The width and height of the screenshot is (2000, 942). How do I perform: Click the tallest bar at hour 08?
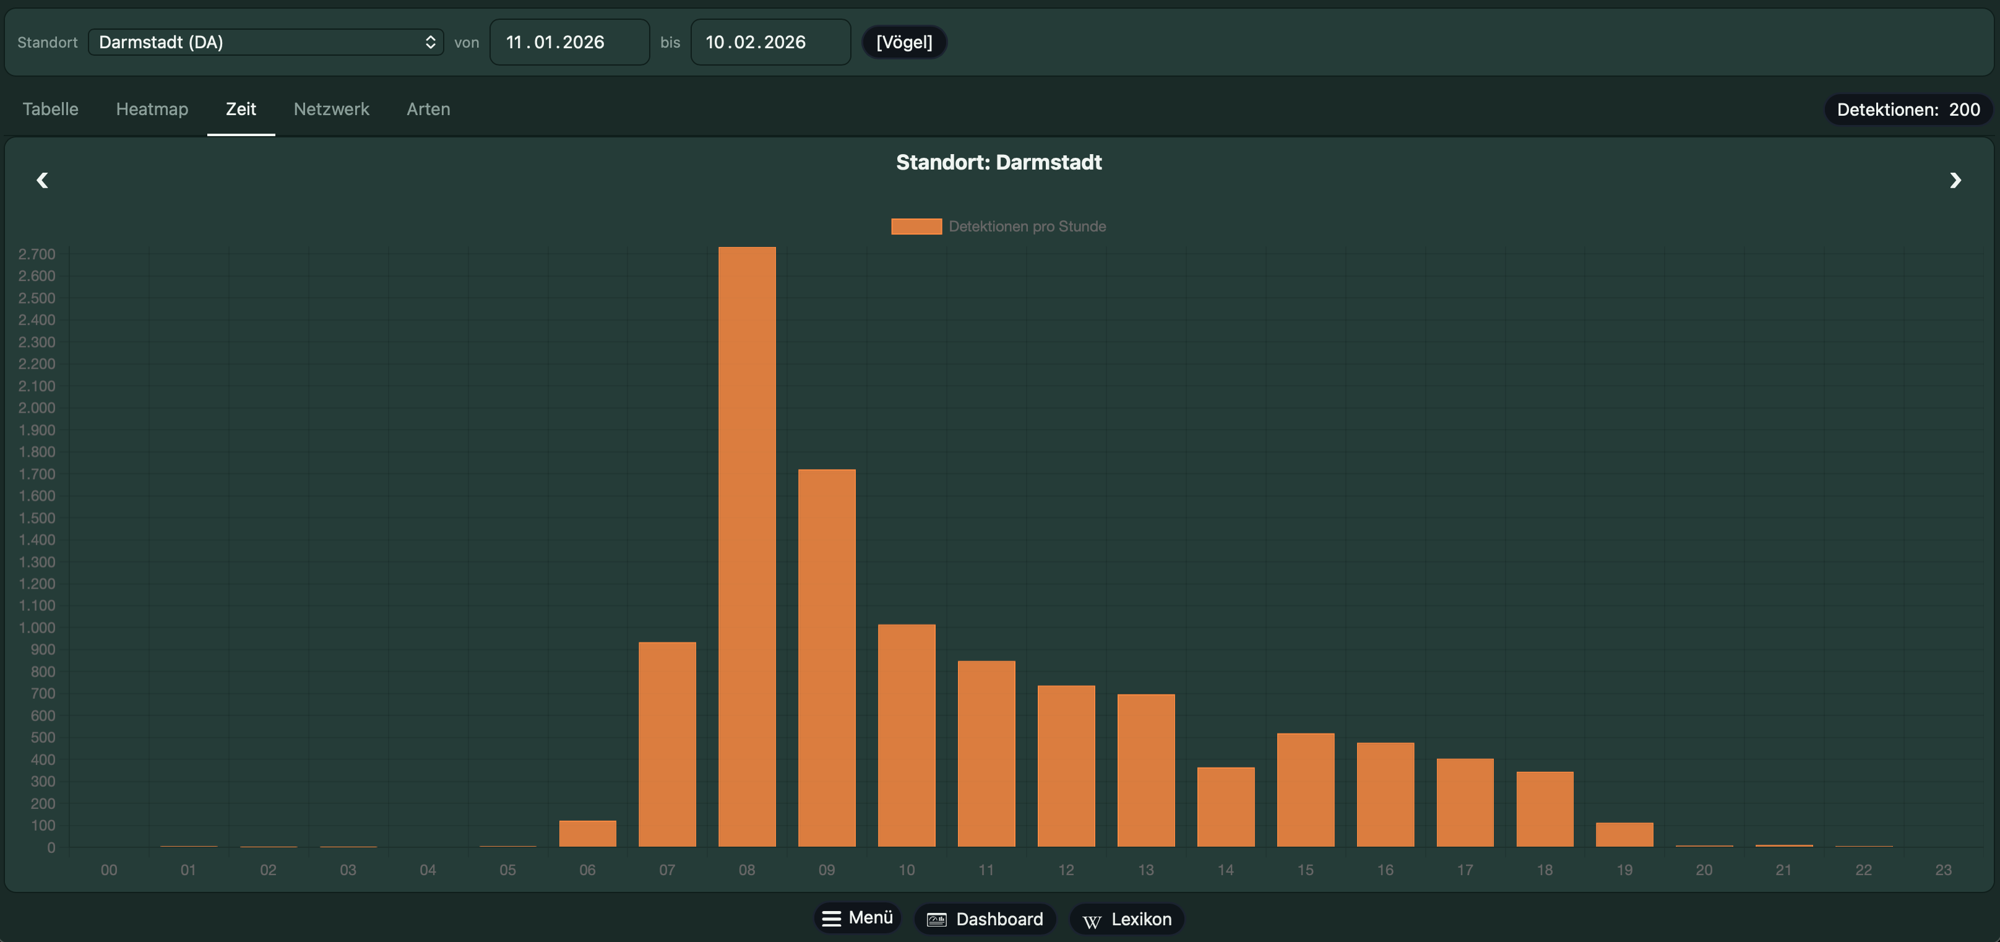coord(747,543)
